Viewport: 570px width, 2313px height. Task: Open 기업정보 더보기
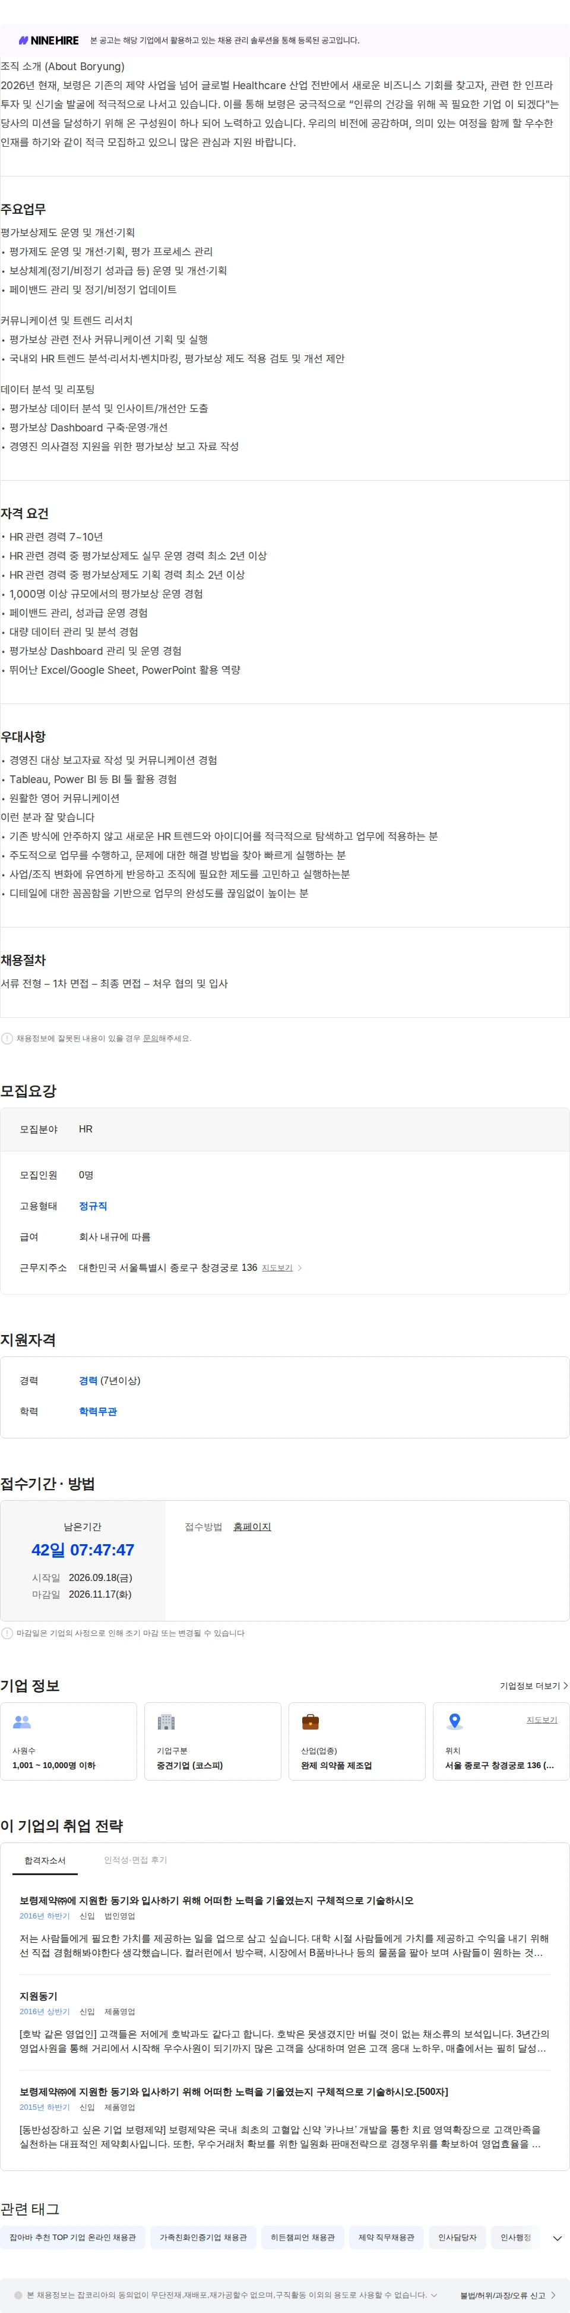point(533,1686)
